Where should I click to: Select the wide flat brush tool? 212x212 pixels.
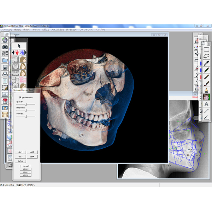[206, 90]
